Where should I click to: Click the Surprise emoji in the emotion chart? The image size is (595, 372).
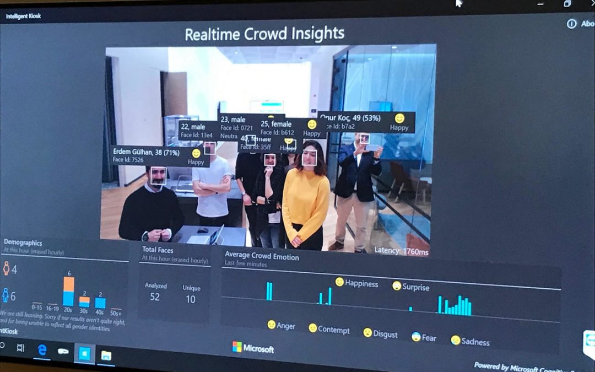point(397,286)
